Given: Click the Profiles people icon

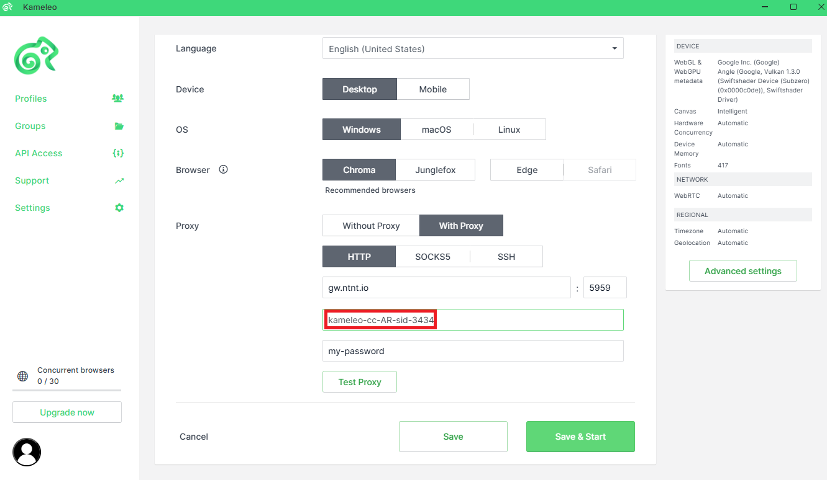Looking at the screenshot, I should coord(117,98).
